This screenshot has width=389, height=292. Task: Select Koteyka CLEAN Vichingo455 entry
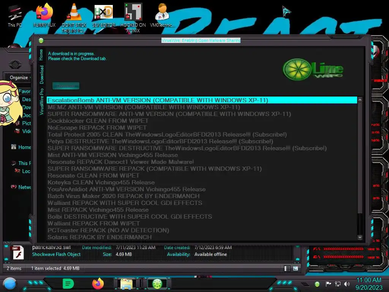point(202,182)
